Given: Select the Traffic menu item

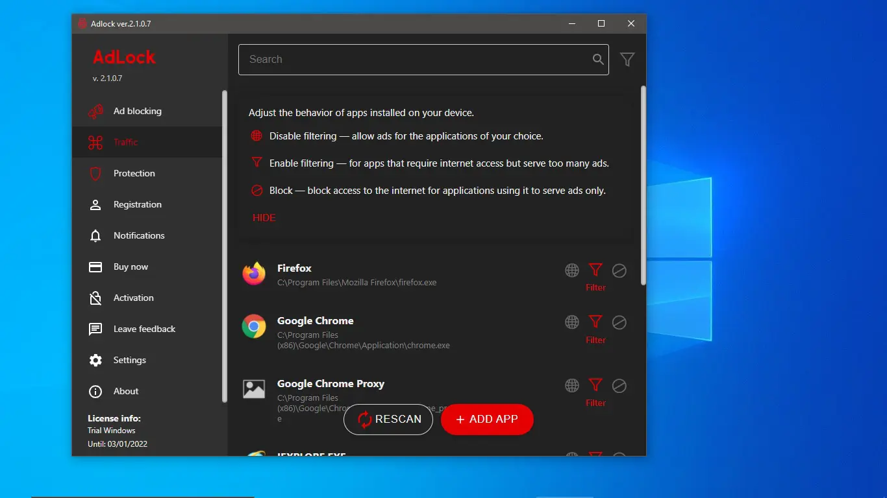Looking at the screenshot, I should coord(125,142).
